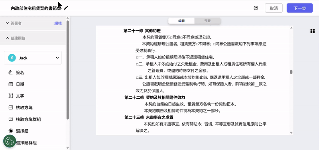This screenshot has height=150, width=319.
Task: Collapse the 創建欄位 section chevron
Action: pyautogui.click(x=7, y=38)
